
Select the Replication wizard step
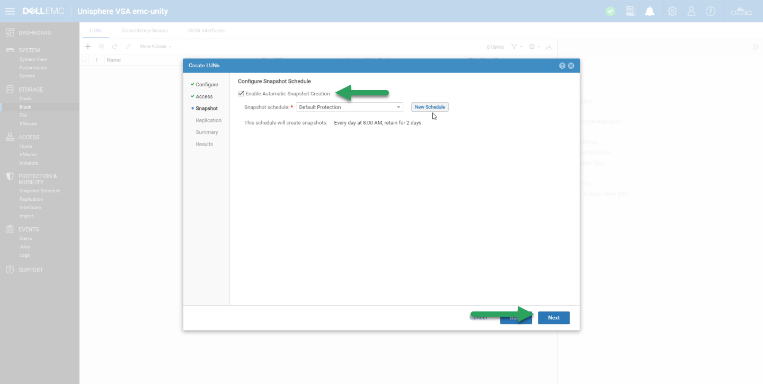point(209,120)
